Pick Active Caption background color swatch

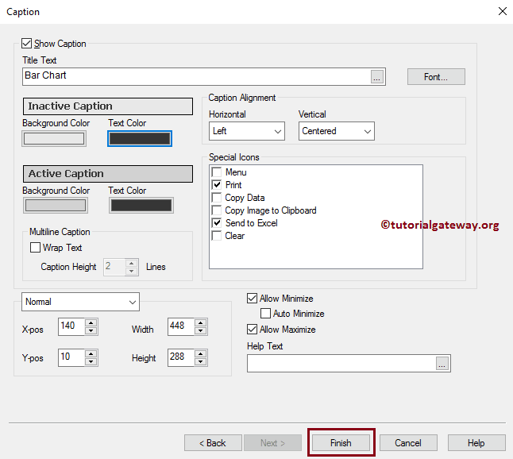point(56,206)
